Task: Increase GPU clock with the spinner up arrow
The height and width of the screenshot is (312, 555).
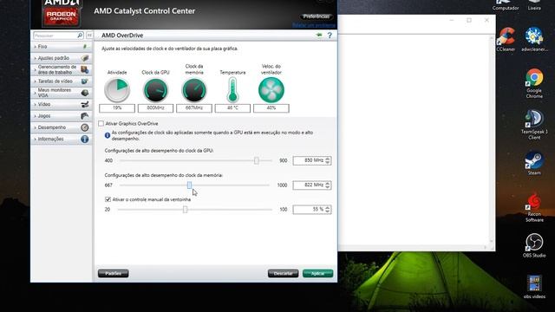Action: coord(328,159)
